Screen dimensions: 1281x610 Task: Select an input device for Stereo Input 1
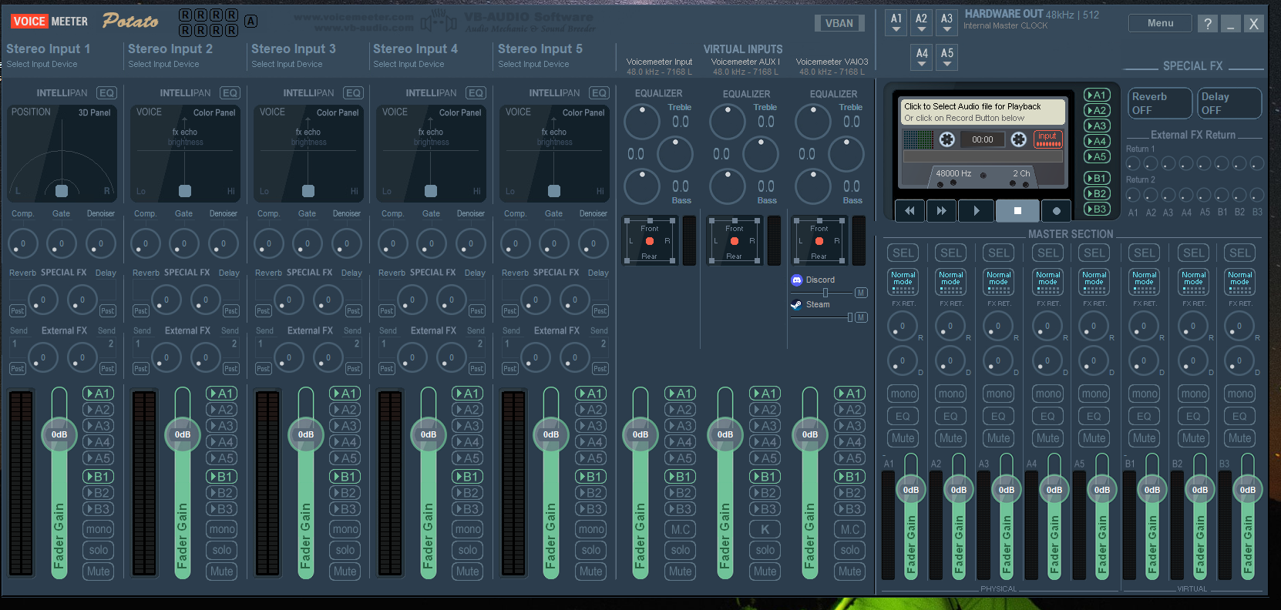pos(42,65)
